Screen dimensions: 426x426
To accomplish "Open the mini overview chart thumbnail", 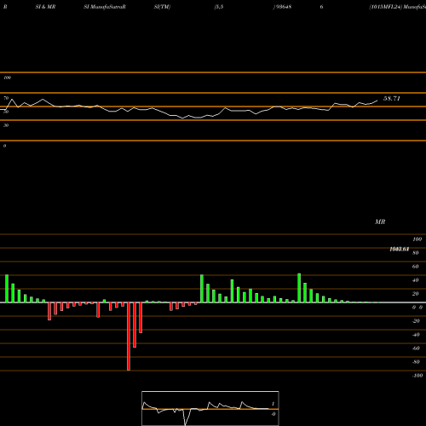I will click(210, 408).
